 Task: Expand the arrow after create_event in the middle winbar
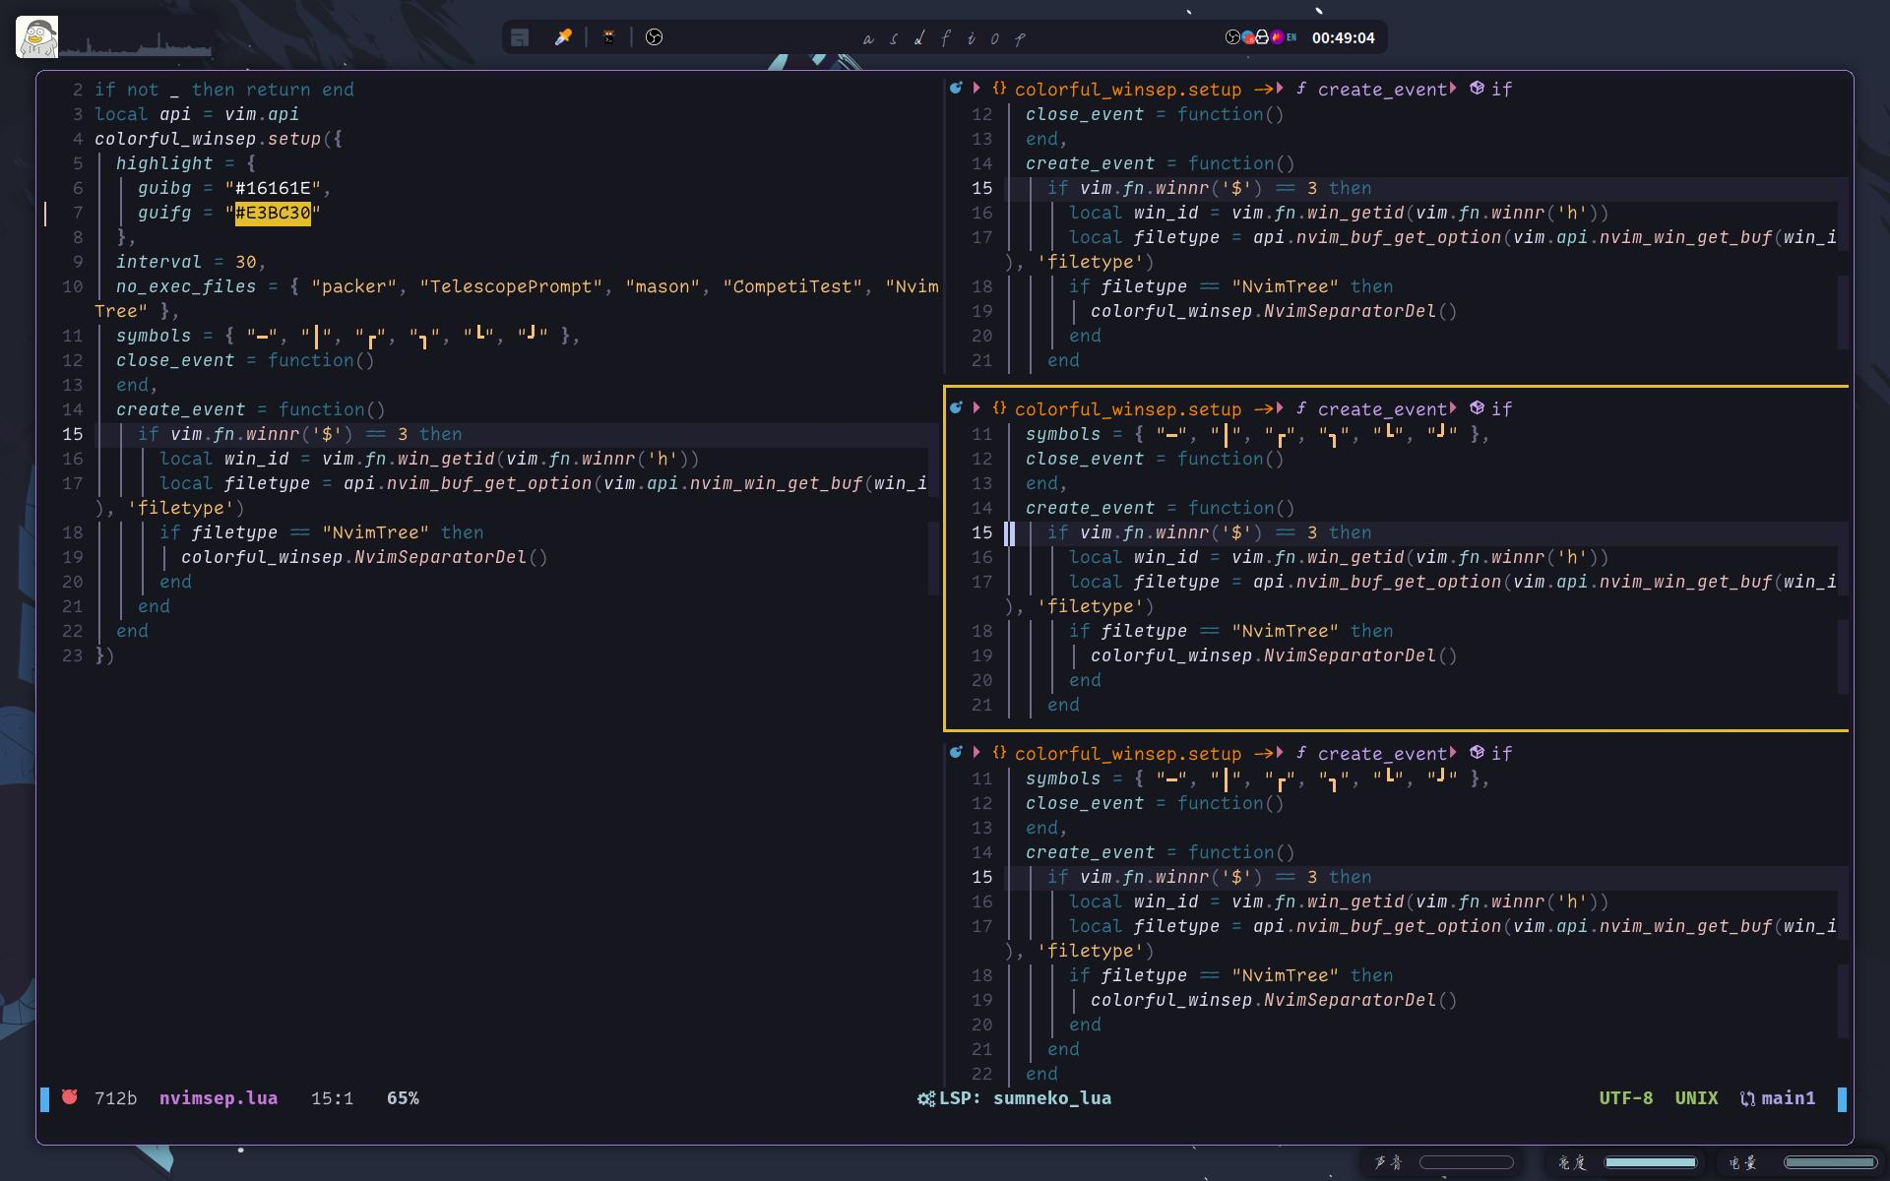[1453, 408]
